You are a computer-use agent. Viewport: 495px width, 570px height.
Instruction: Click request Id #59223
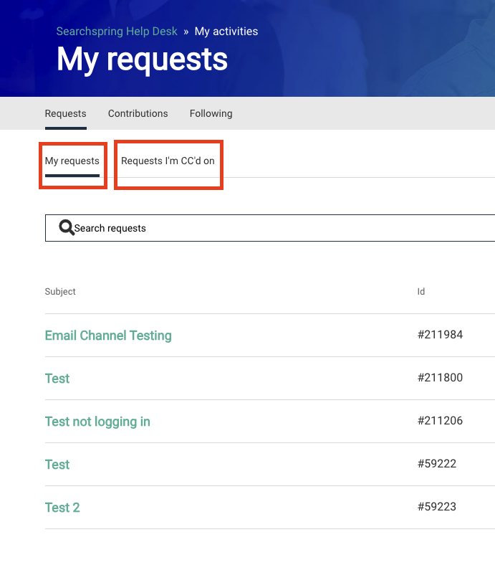point(437,507)
